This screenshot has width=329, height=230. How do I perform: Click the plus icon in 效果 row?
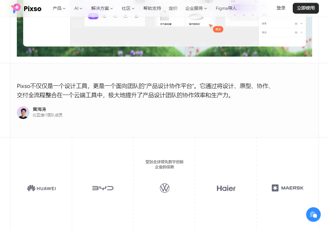click(301, 24)
